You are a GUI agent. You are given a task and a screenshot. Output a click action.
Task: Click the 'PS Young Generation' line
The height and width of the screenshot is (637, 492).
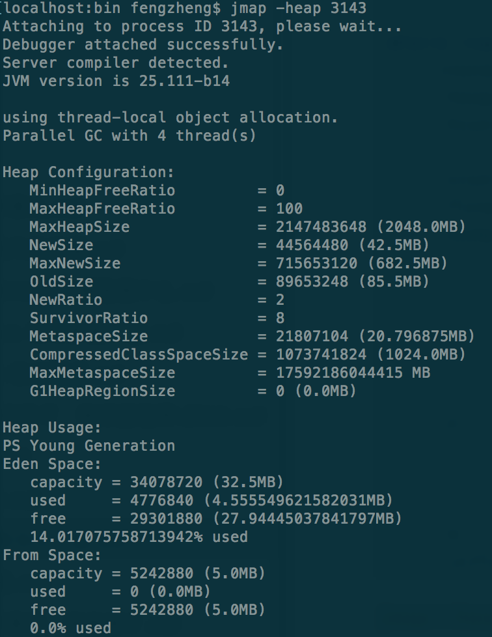coord(89,446)
